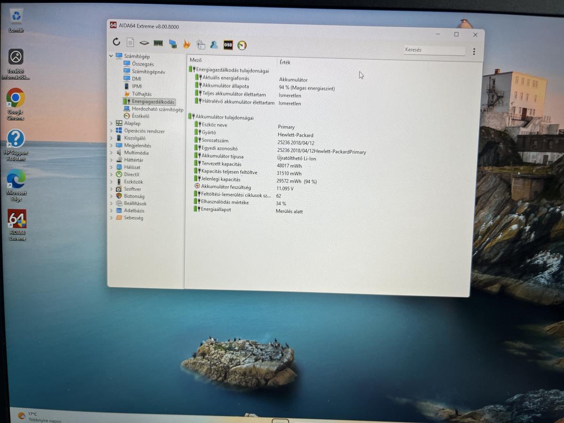Launch the flame stability test icon
The width and height of the screenshot is (564, 423).
click(187, 44)
